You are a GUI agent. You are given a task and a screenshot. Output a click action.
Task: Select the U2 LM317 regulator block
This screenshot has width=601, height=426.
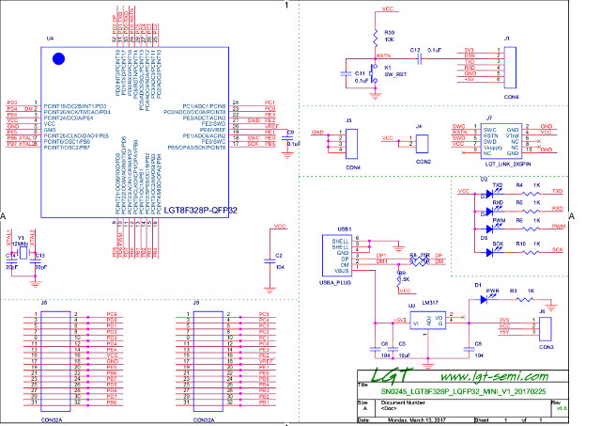tap(428, 320)
